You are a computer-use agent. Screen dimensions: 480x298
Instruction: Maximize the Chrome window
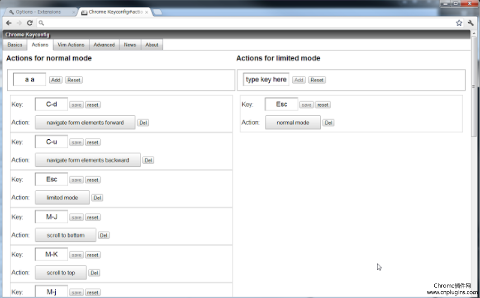[x=456, y=3]
